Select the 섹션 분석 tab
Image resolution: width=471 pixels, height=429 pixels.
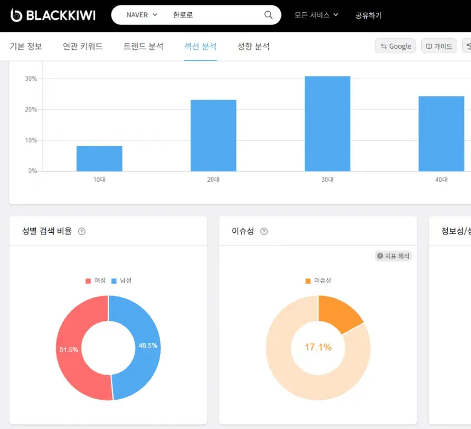pyautogui.click(x=201, y=46)
